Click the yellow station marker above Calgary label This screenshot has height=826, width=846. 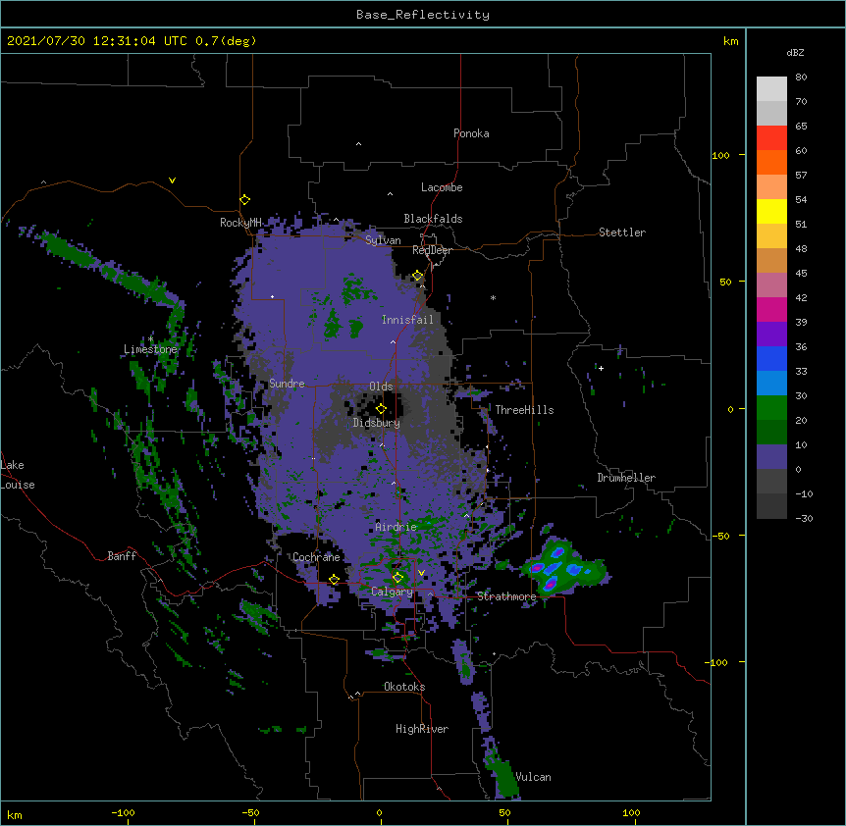397,578
